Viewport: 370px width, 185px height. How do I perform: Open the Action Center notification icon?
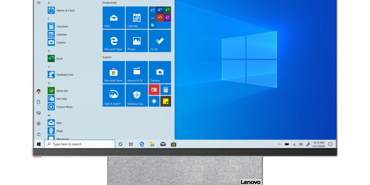coord(330,144)
